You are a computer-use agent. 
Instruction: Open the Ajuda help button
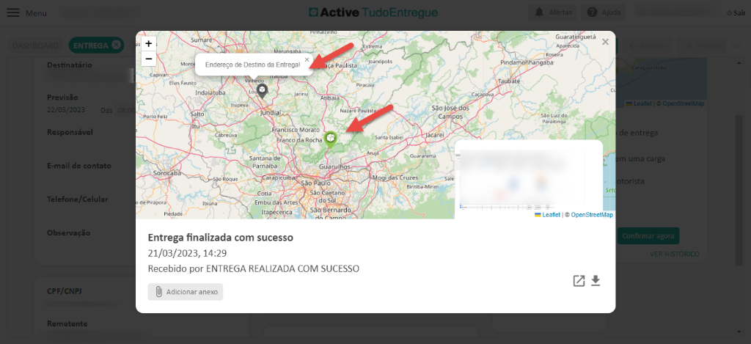[601, 12]
